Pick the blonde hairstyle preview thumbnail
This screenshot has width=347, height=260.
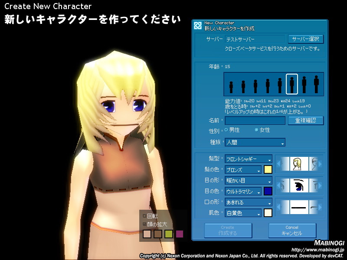pyautogui.click(x=299, y=164)
